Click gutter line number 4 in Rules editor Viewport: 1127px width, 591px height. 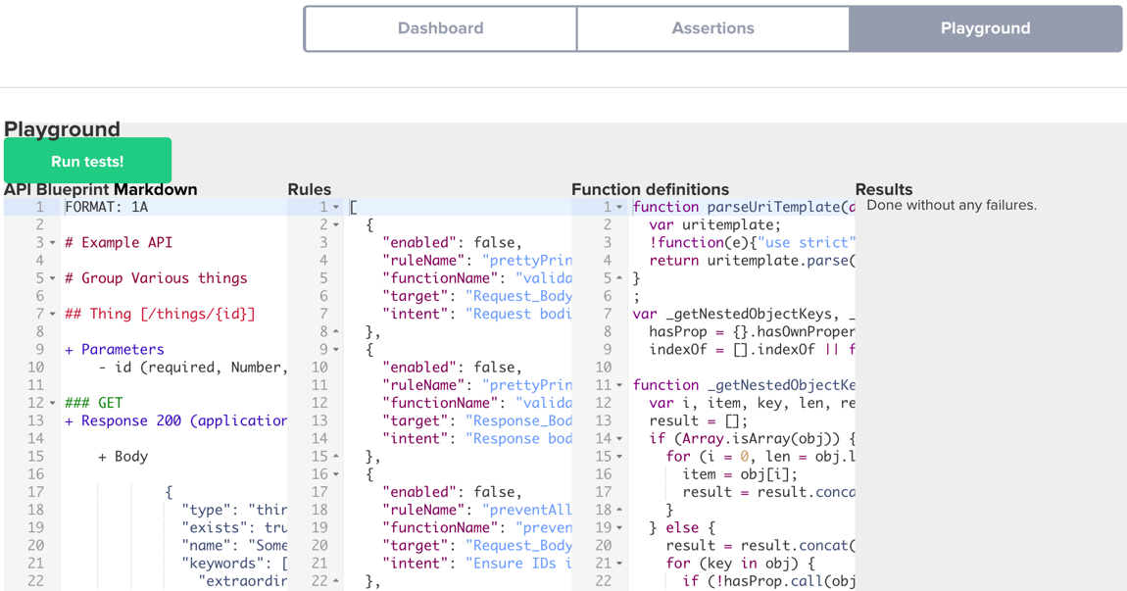click(x=323, y=261)
